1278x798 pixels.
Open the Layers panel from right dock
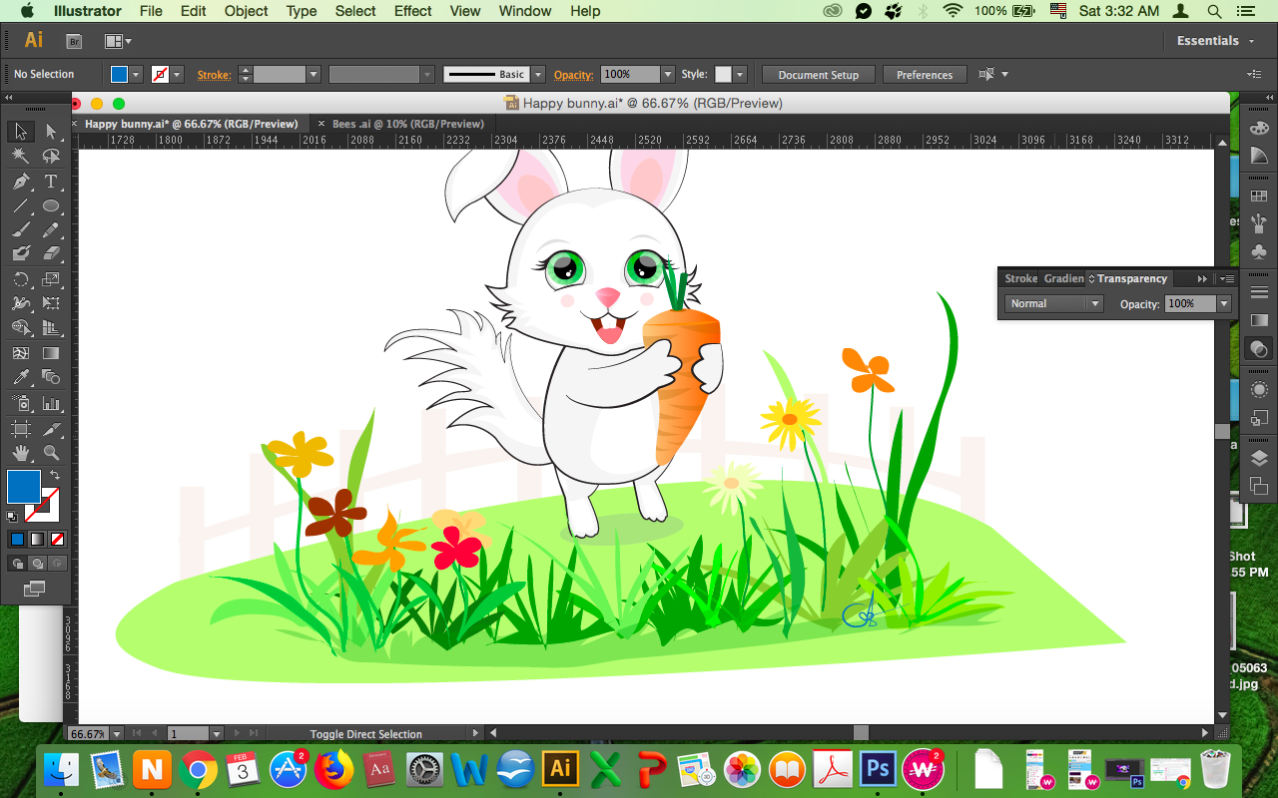click(1259, 459)
